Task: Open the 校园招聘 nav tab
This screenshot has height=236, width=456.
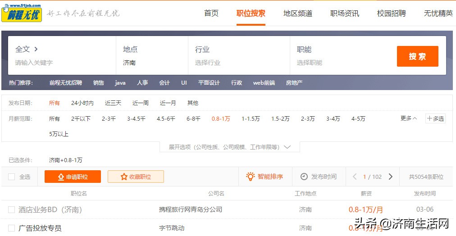Action: click(392, 14)
